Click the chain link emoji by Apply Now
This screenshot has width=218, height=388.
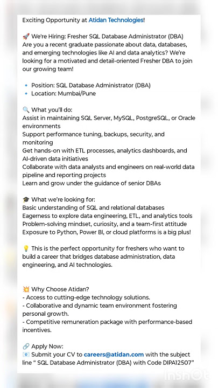(26, 347)
